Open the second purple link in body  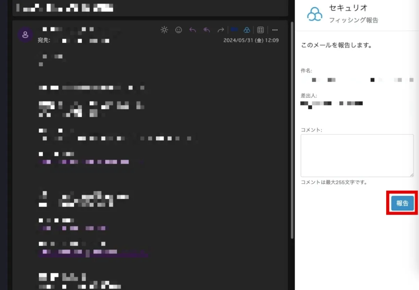(73, 228)
